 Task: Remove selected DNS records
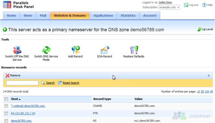coord(13,76)
